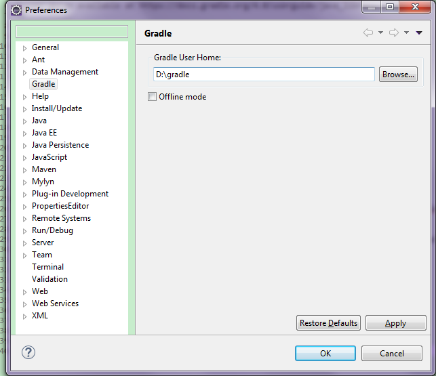The height and width of the screenshot is (376, 436).
Task: Select the Gradle preferences item
Action: [x=43, y=84]
